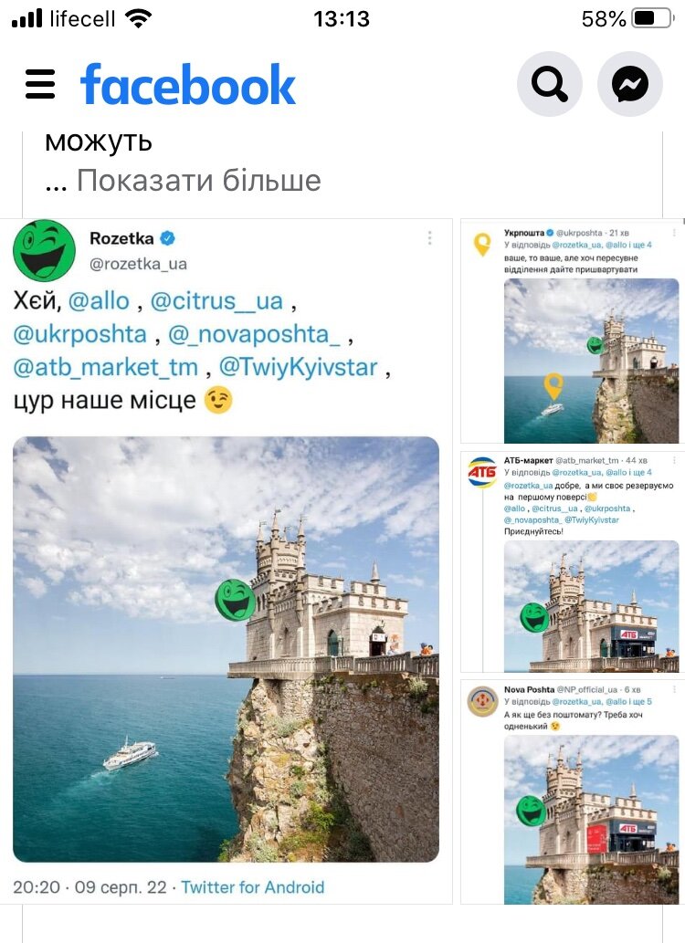Tap Rozetka's green smiley avatar
The width and height of the screenshot is (685, 943).
[x=44, y=250]
